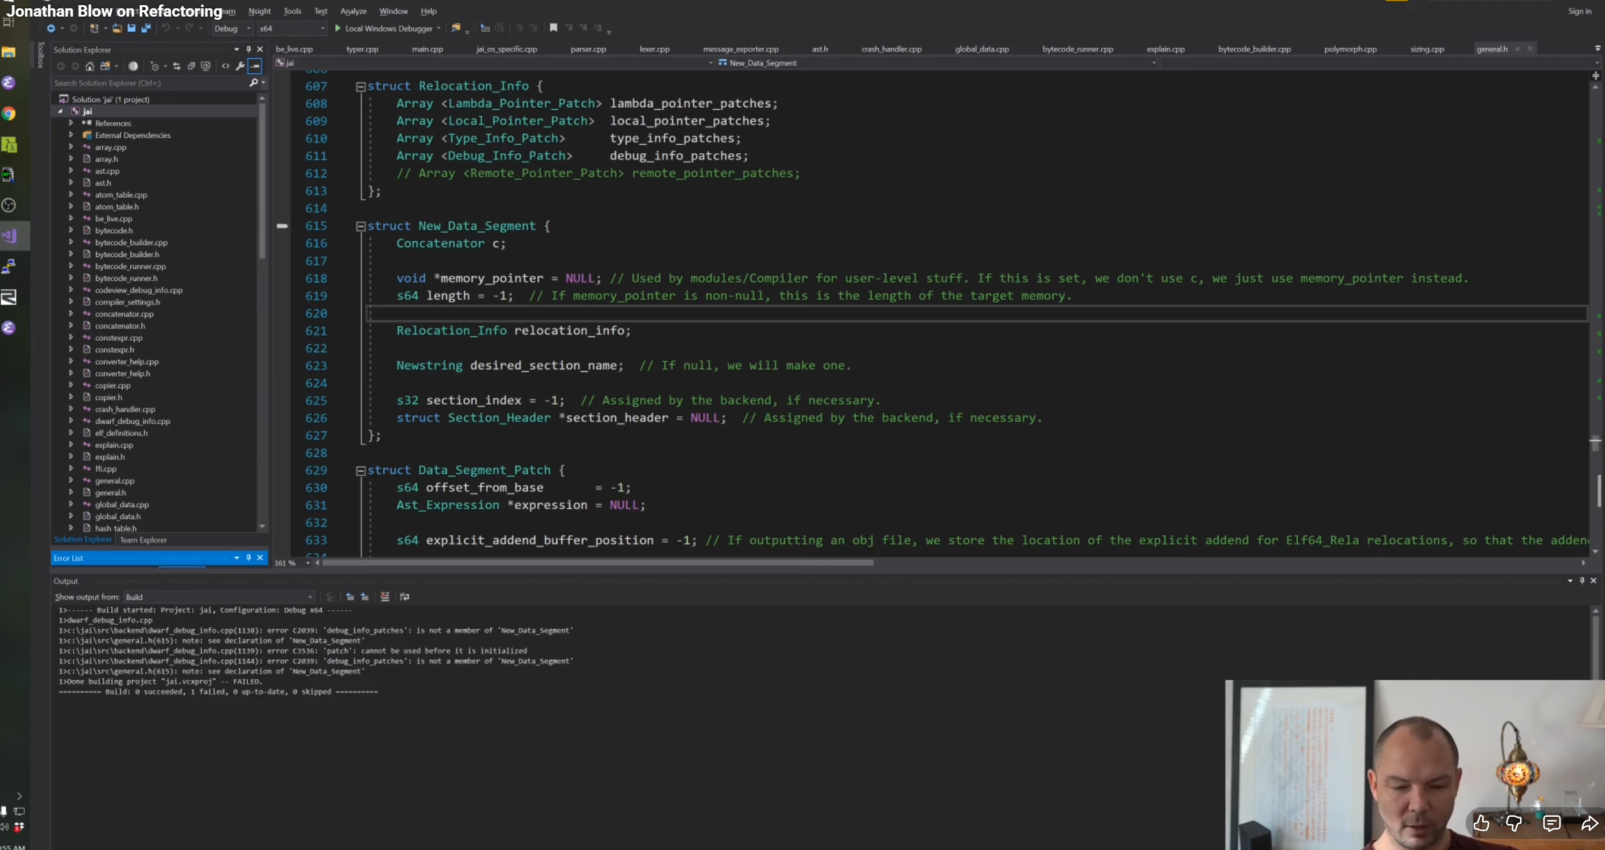Switch to the parser.cpp tab
The height and width of the screenshot is (850, 1605).
(588, 49)
